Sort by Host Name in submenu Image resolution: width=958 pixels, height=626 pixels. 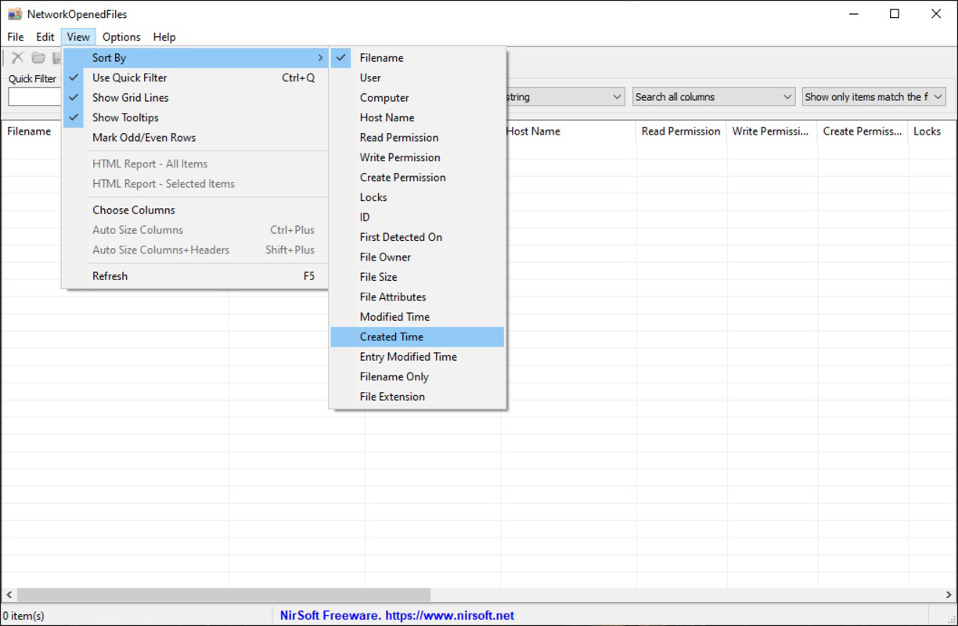click(417, 117)
